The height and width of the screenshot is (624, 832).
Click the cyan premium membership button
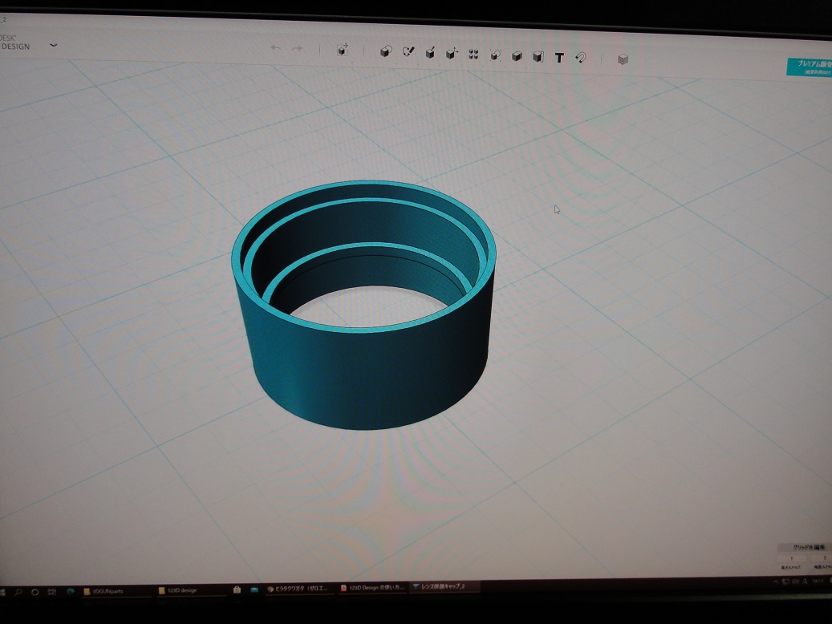pos(810,67)
